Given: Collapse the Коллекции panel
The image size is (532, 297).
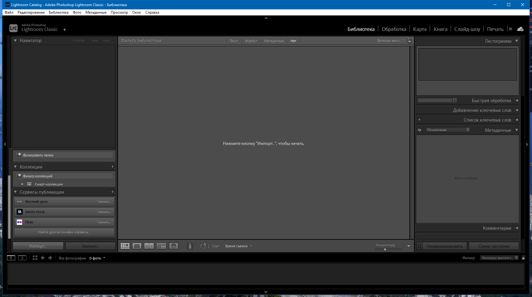Looking at the screenshot, I should pos(15,167).
